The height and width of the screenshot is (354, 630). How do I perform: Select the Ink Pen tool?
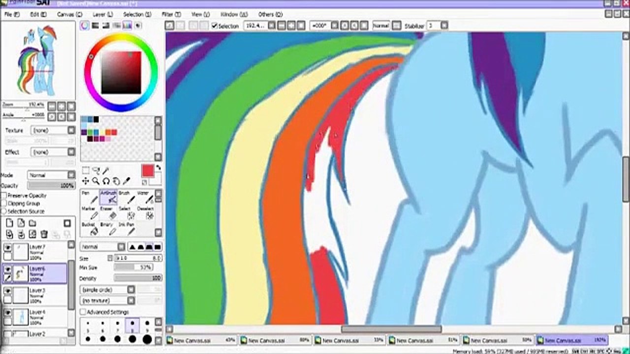click(x=126, y=229)
